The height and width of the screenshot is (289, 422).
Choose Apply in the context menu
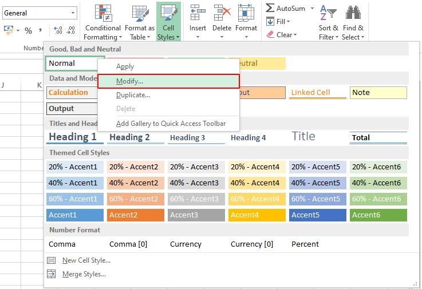tap(168, 67)
